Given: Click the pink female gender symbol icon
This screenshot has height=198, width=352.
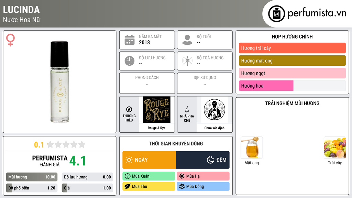Looking at the screenshot, I should (10, 40).
